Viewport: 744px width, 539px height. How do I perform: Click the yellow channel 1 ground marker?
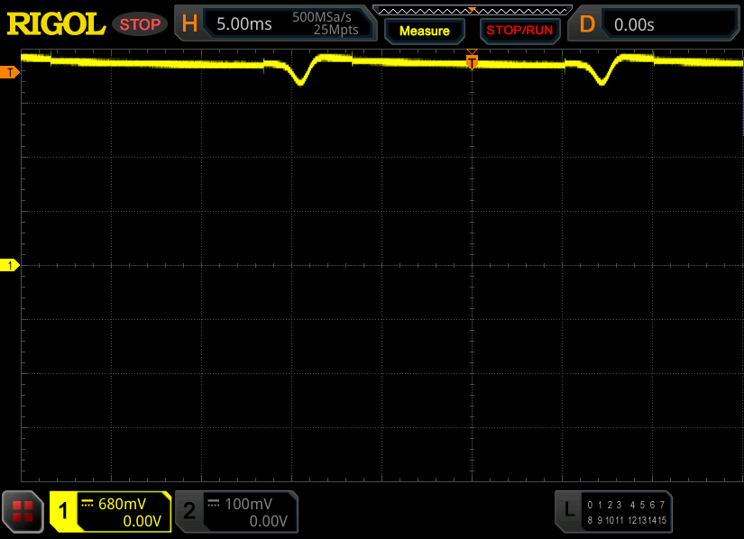(x=10, y=265)
